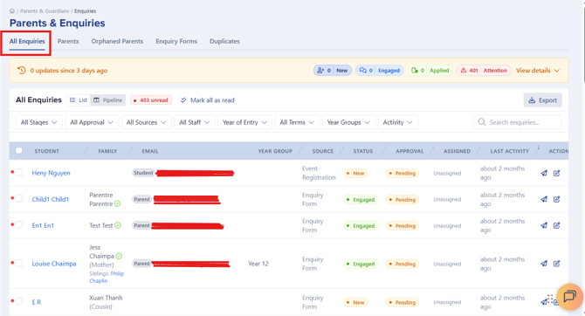Open the All Terms dropdown
Image resolution: width=585 pixels, height=316 pixels.
(x=297, y=122)
